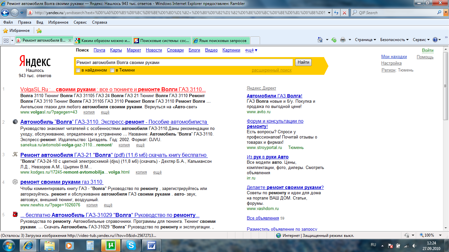Expand the Print button dropdown arrow
The image size is (449, 252).
(350, 40)
